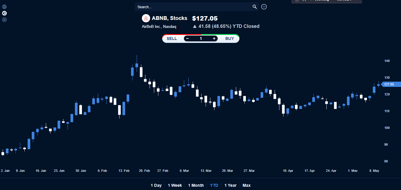Screen dimensions: 401x190
Task: Switch to the 1 Year range
Action: click(230, 185)
